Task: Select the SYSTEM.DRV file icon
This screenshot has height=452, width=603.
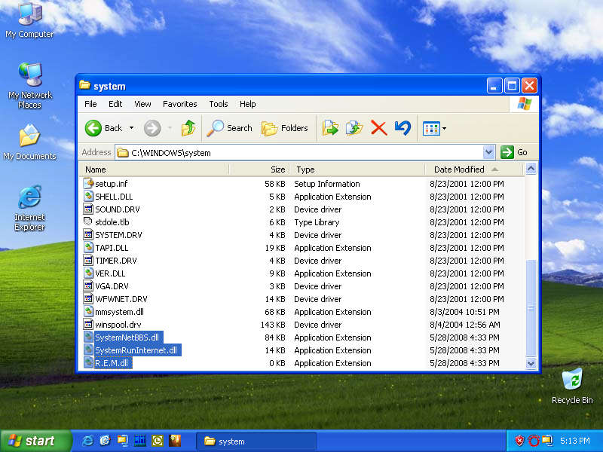Action: pos(88,234)
